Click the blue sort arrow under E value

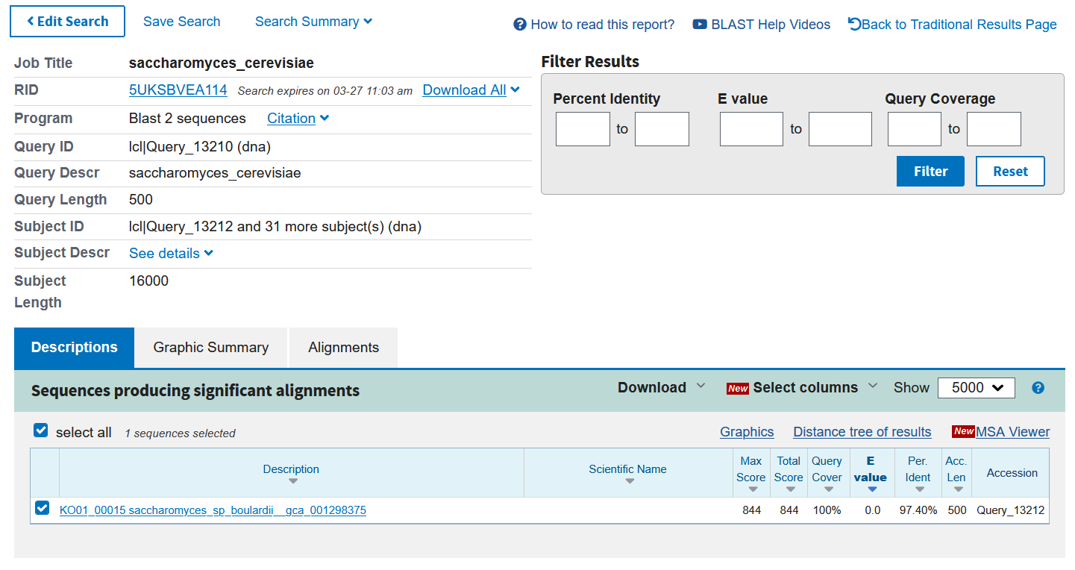coord(872,489)
